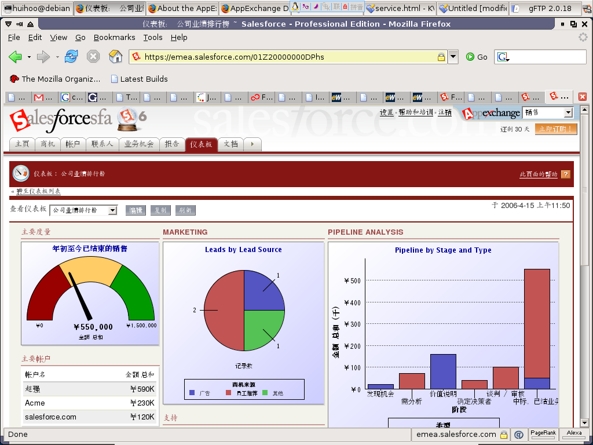
Task: Open the 主页 tab
Action: click(x=22, y=144)
